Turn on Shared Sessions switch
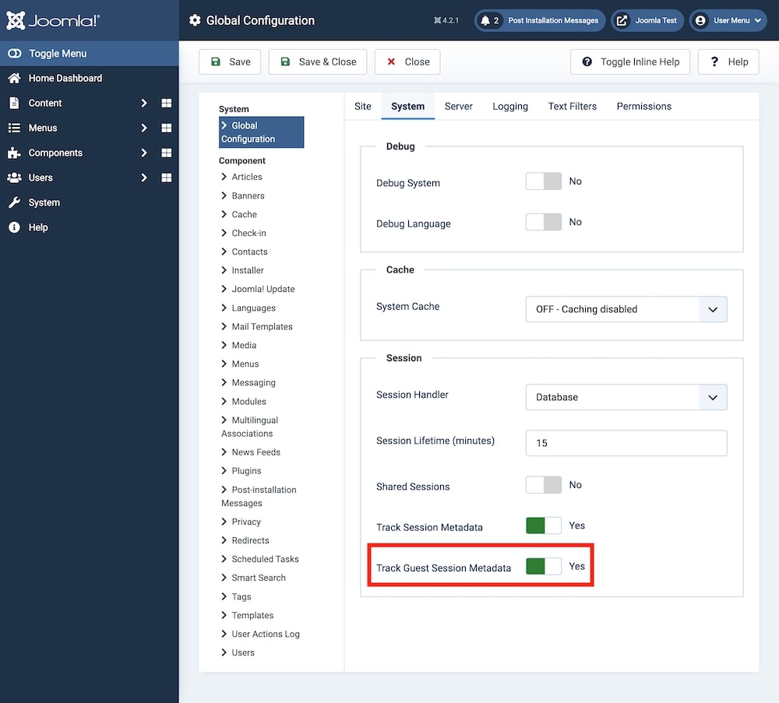The height and width of the screenshot is (703, 779). [x=543, y=485]
